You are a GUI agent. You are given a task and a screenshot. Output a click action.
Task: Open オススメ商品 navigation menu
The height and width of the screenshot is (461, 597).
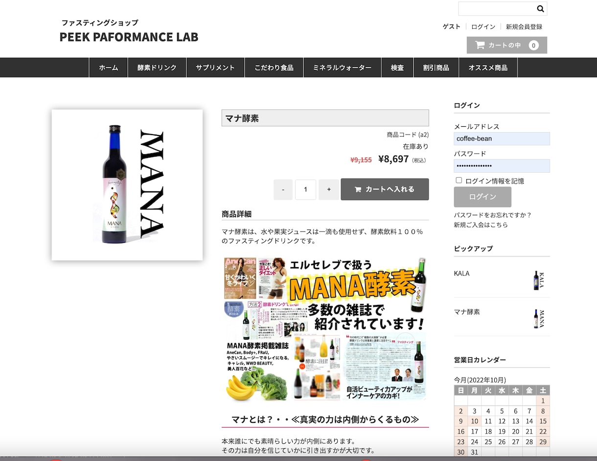[488, 68]
